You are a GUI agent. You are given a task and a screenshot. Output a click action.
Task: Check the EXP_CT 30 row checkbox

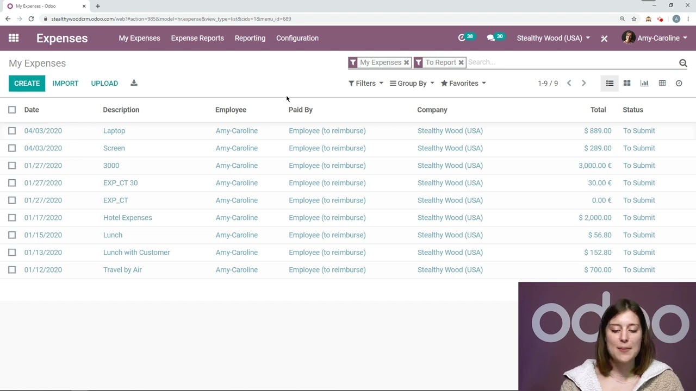pos(12,183)
